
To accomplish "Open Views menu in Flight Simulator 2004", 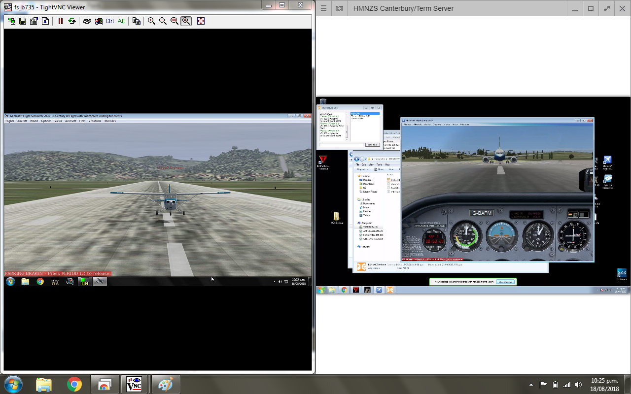I will pos(58,121).
